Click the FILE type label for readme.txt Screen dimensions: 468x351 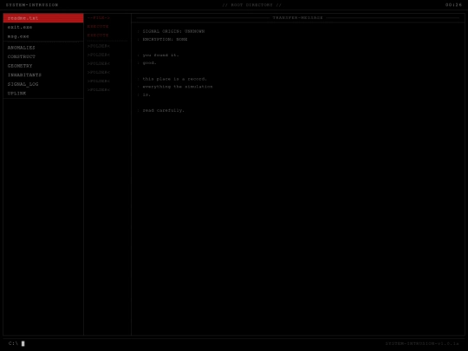[x=99, y=18]
